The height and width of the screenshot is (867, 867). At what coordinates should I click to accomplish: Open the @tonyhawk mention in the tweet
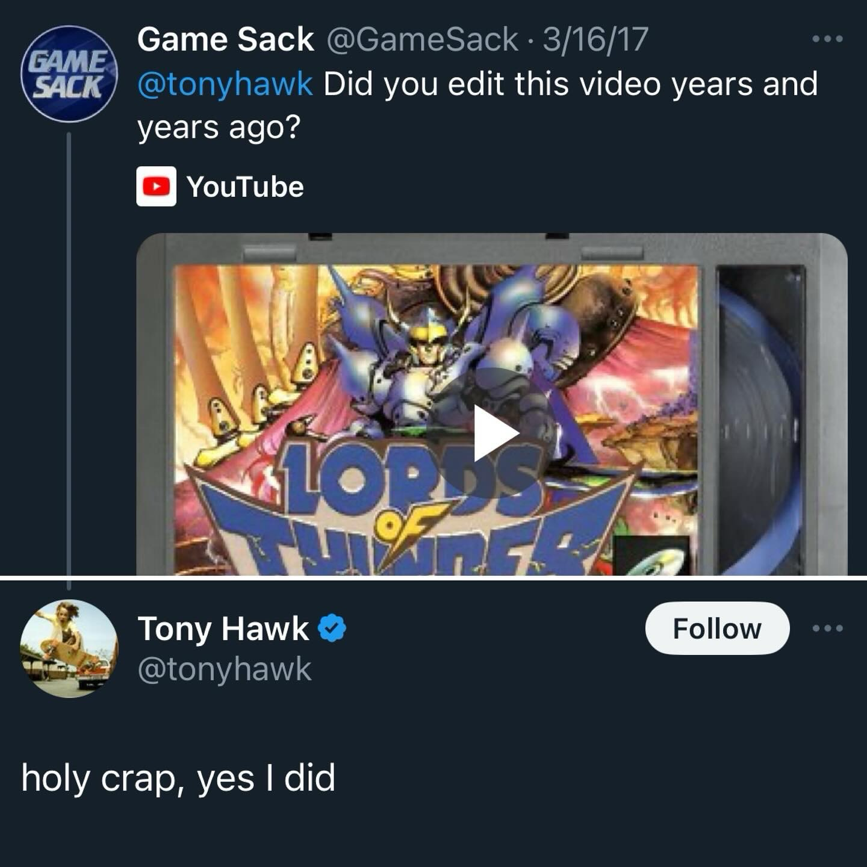(225, 84)
